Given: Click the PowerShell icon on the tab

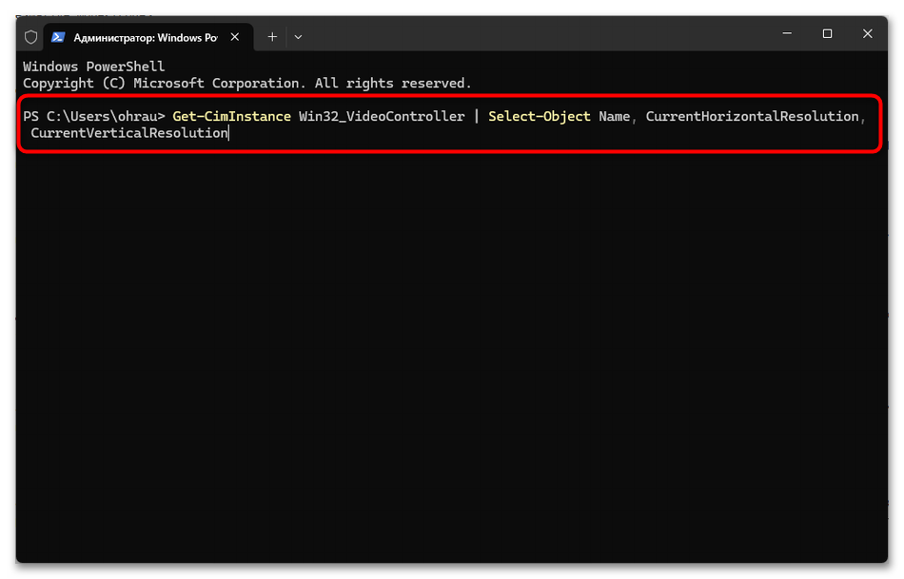Looking at the screenshot, I should [58, 37].
